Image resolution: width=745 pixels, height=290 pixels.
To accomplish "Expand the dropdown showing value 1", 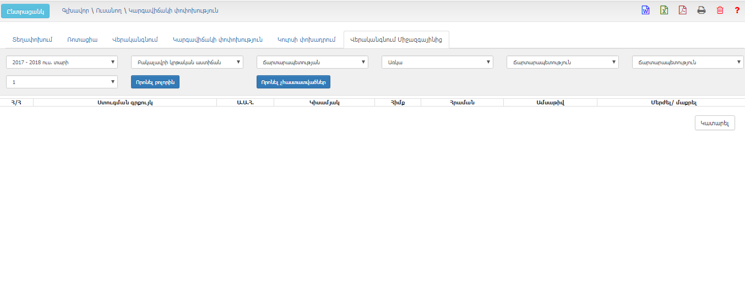I will point(62,82).
